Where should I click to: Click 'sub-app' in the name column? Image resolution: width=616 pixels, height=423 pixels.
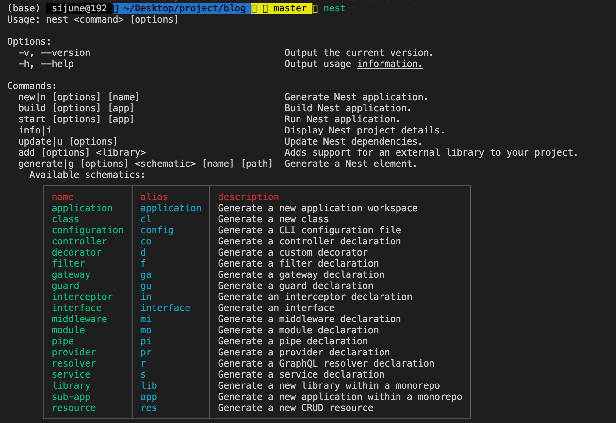coord(71,397)
